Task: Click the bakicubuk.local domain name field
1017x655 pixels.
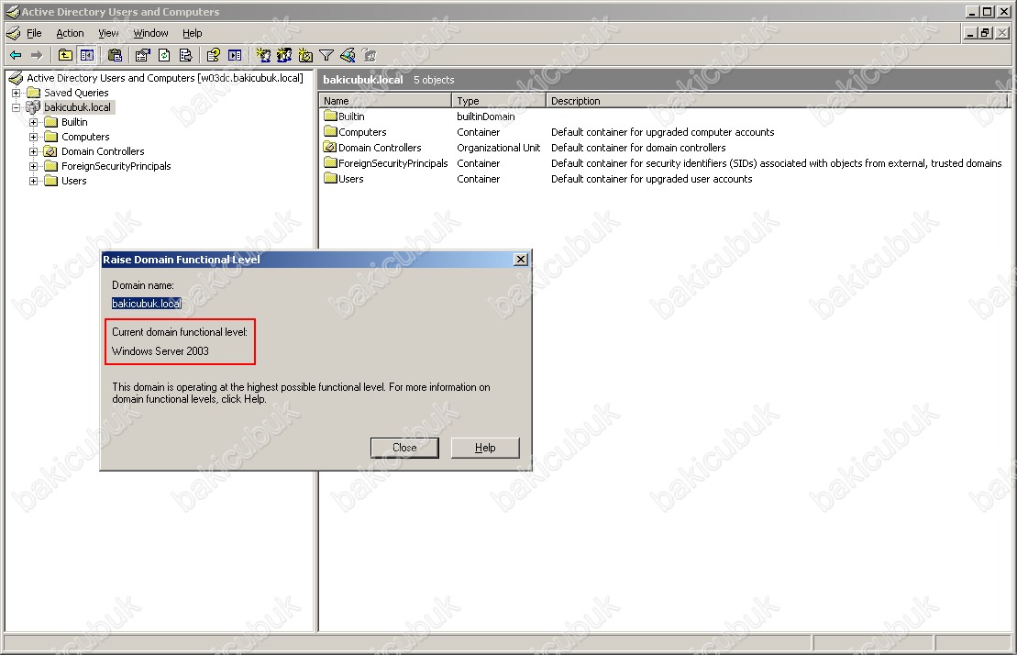Action: tap(147, 304)
